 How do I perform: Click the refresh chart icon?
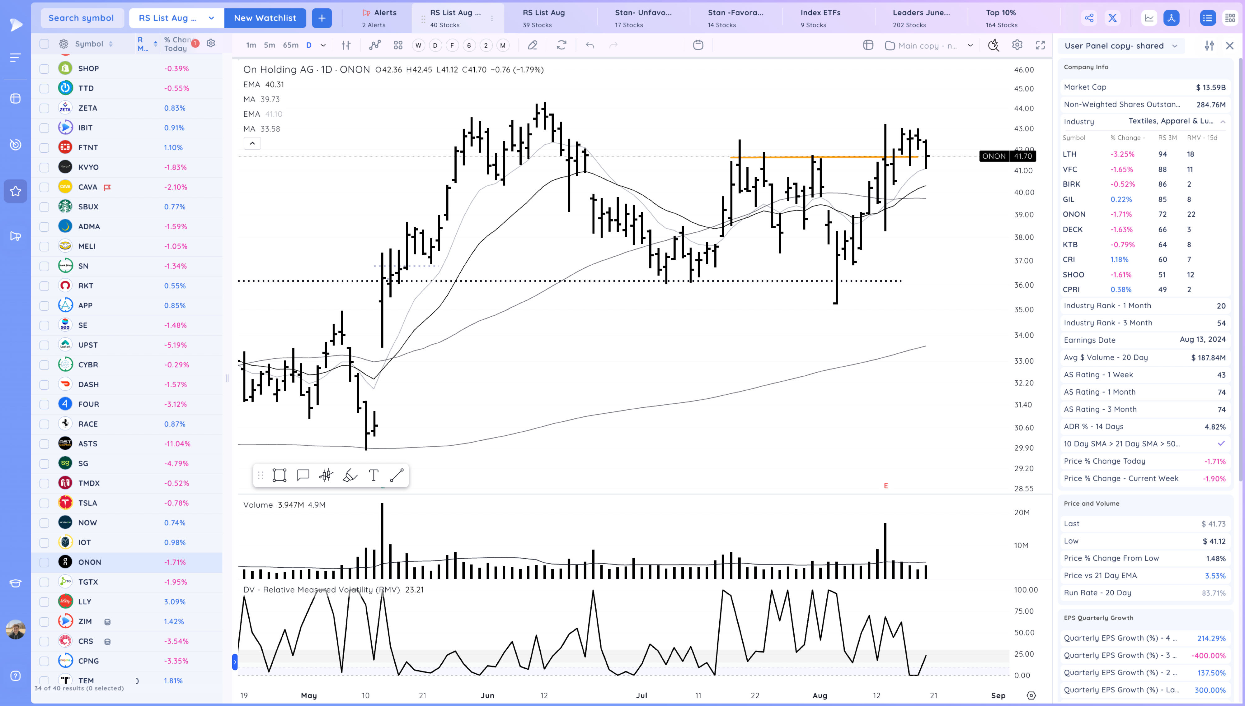pyautogui.click(x=561, y=45)
